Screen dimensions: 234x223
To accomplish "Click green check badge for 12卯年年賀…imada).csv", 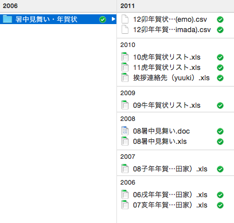I will 220,30.
